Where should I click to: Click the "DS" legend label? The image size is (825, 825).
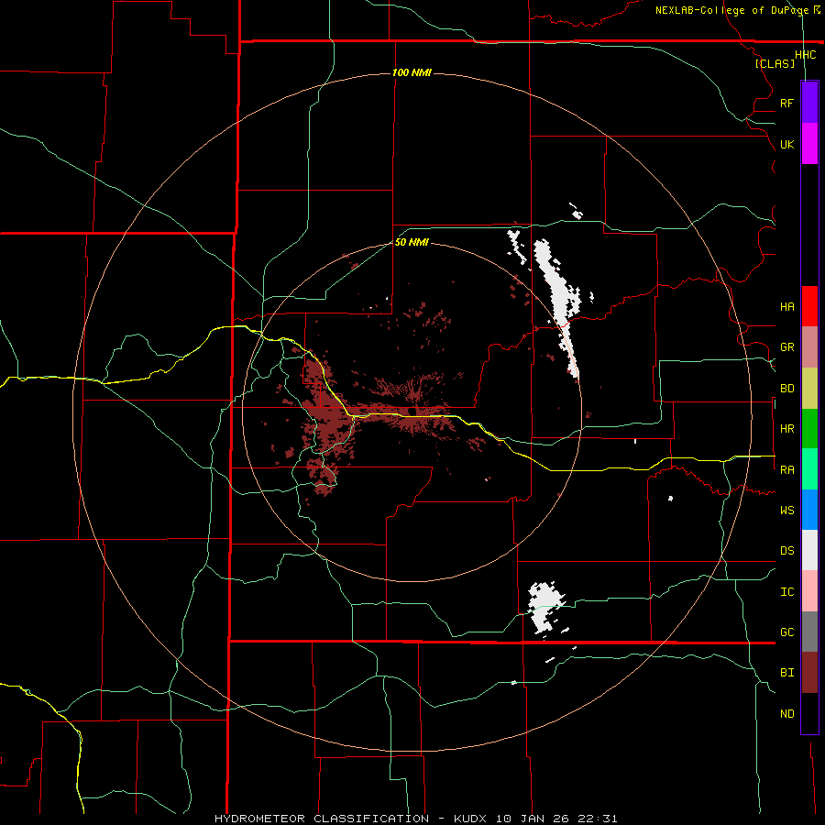[x=786, y=551]
